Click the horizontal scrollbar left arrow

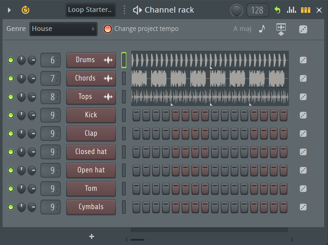126,240
